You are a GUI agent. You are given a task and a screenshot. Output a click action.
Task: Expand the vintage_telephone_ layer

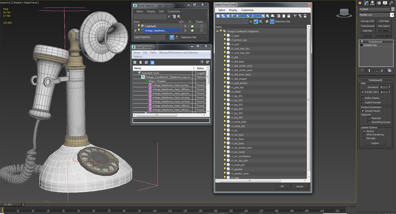coord(135,30)
